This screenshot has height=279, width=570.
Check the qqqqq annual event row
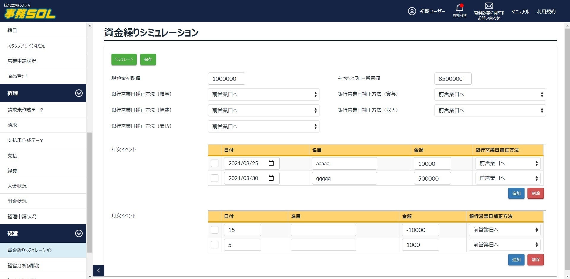coord(215,178)
